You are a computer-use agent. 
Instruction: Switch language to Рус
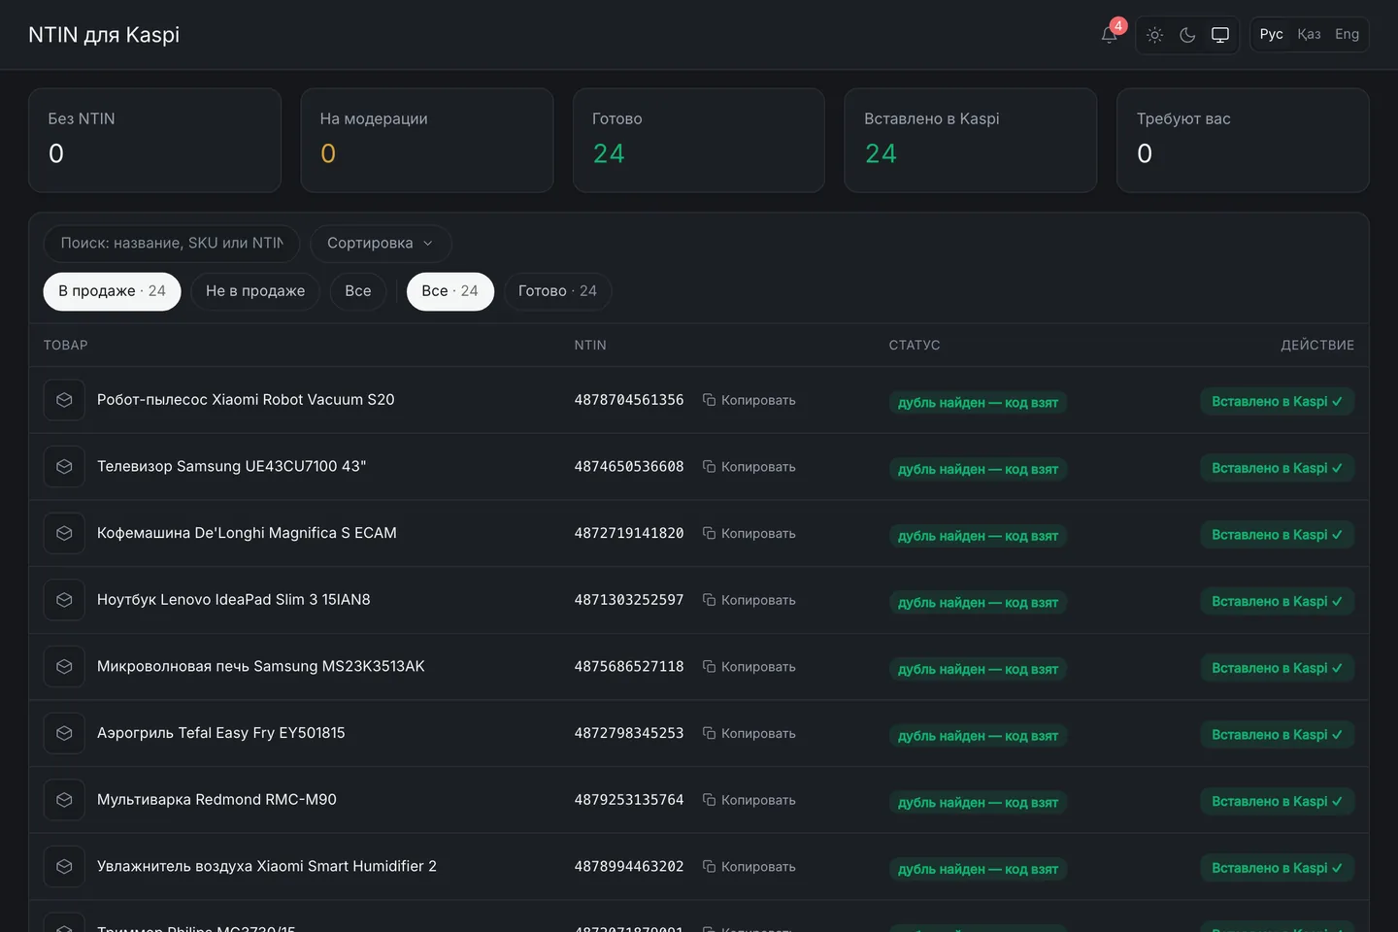(x=1272, y=35)
